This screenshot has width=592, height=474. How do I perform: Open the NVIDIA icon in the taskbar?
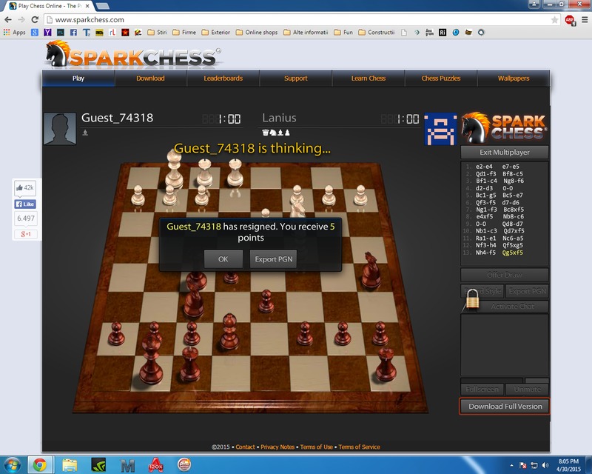(98, 465)
